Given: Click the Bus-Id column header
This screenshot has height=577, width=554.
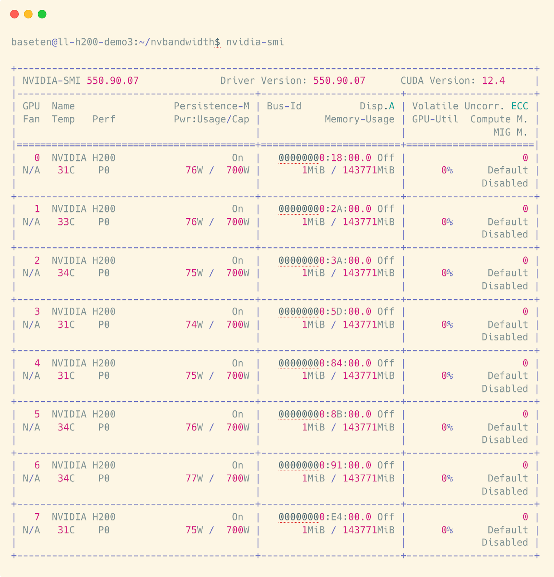Looking at the screenshot, I should [x=284, y=106].
